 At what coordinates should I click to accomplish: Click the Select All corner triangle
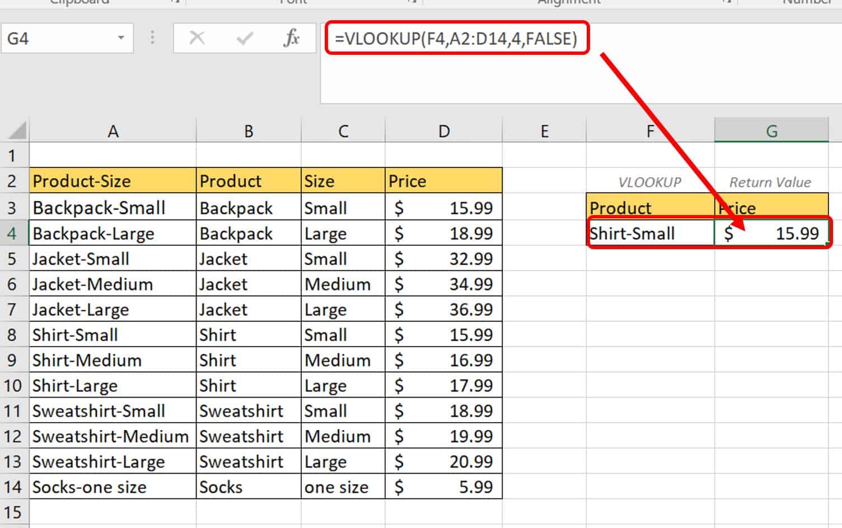pos(17,131)
